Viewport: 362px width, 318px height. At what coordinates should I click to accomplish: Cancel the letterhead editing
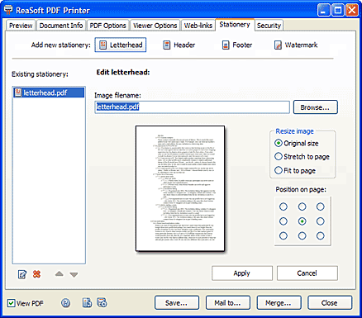[x=307, y=273]
